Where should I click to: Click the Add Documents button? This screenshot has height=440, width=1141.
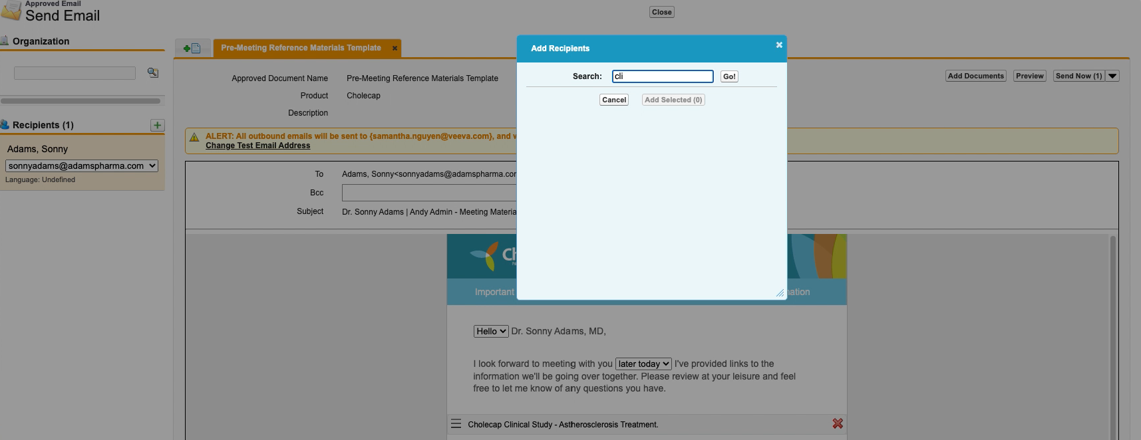coord(975,76)
